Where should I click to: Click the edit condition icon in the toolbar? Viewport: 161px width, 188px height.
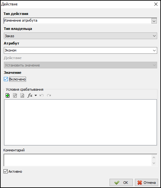click(15, 95)
